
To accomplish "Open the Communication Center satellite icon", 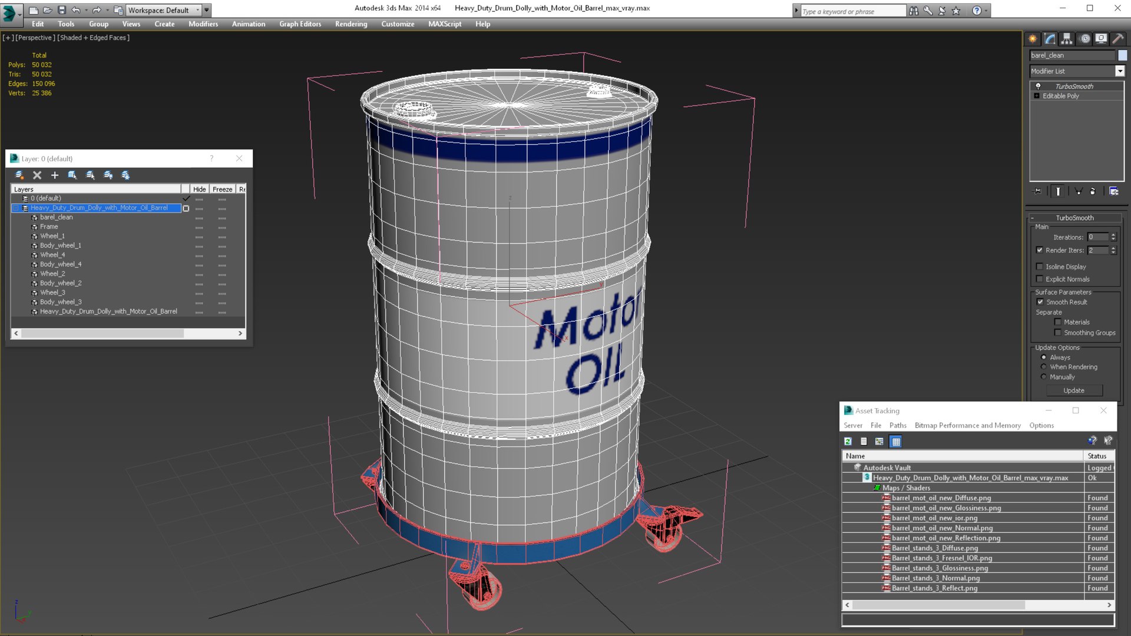I will (942, 11).
